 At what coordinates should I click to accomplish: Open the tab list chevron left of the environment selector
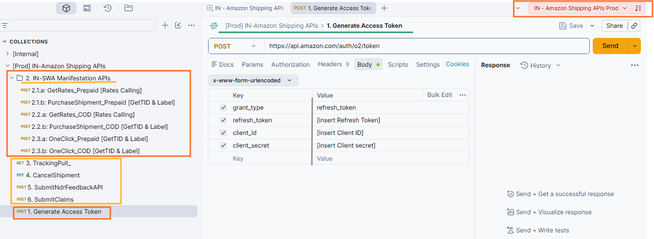pos(518,8)
